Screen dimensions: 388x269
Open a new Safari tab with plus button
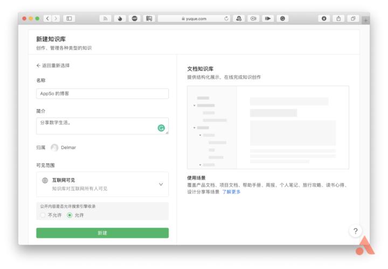365,20
